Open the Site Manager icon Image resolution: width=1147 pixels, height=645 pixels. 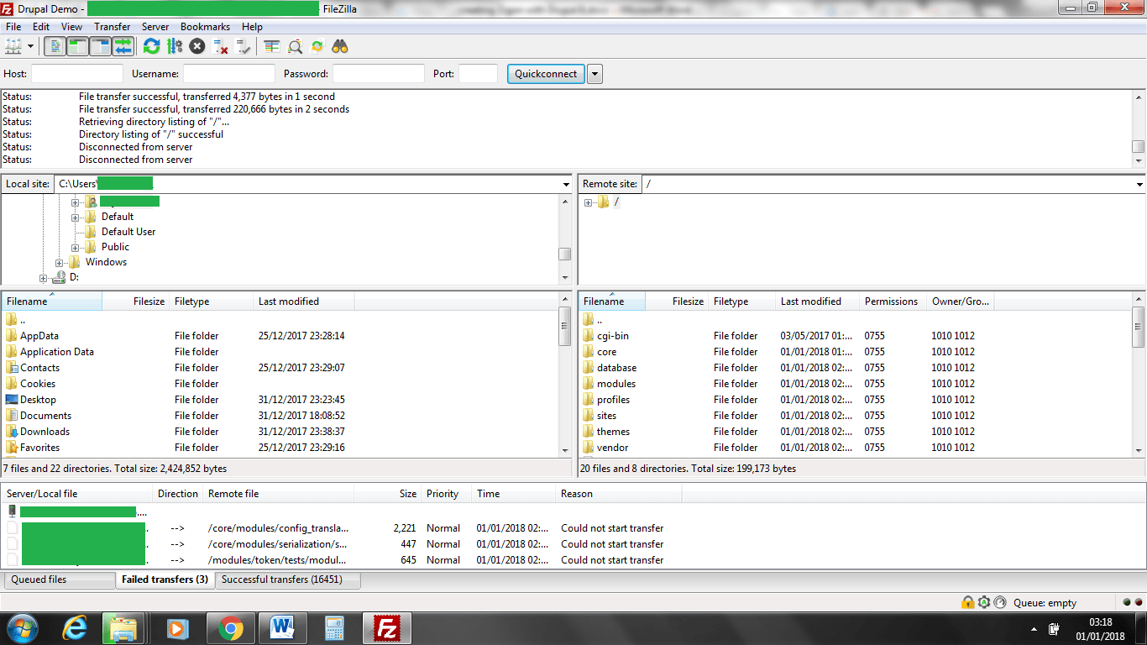[x=13, y=46]
